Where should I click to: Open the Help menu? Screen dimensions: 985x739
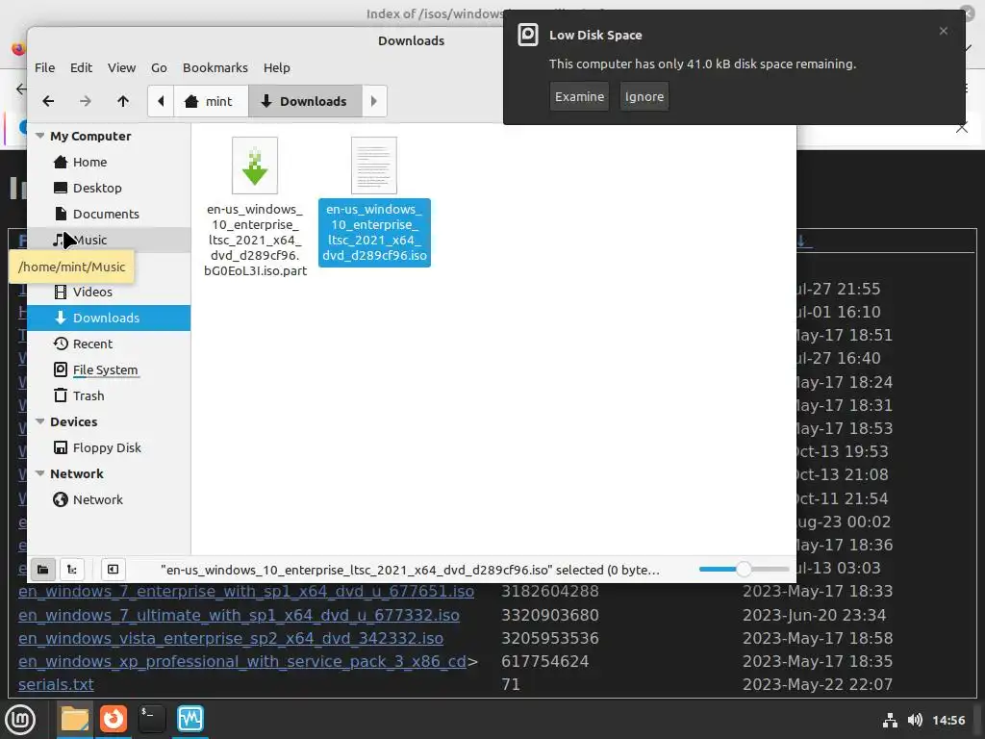tap(276, 68)
